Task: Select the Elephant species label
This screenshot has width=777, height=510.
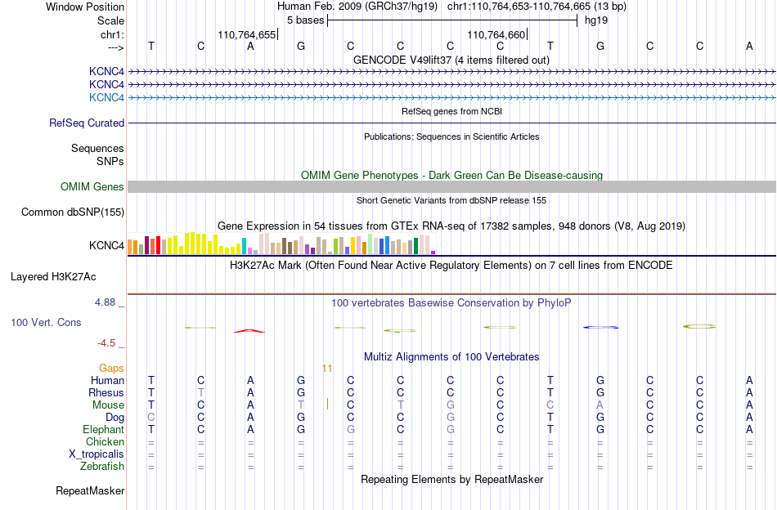Action: pos(104,429)
